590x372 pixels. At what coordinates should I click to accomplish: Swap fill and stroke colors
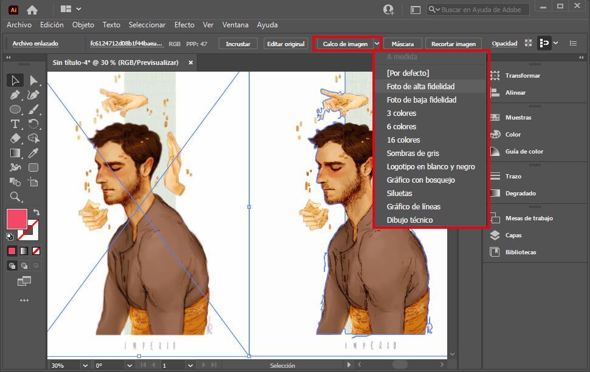(36, 212)
